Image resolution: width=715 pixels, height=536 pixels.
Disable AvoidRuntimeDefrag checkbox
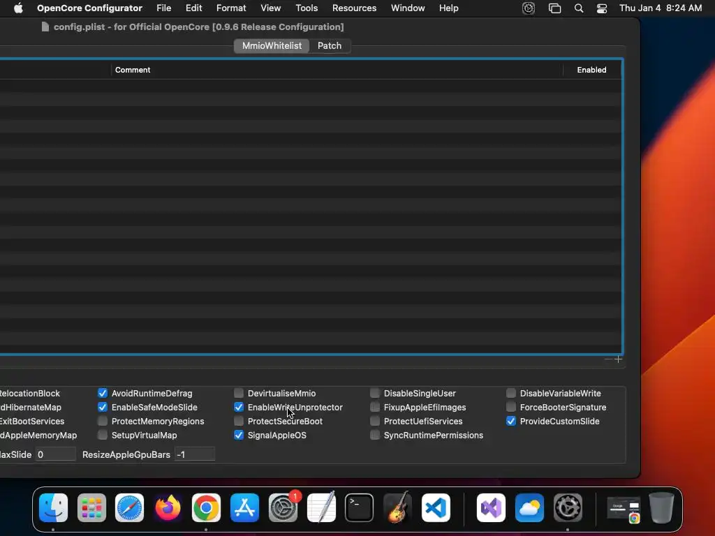click(x=103, y=393)
